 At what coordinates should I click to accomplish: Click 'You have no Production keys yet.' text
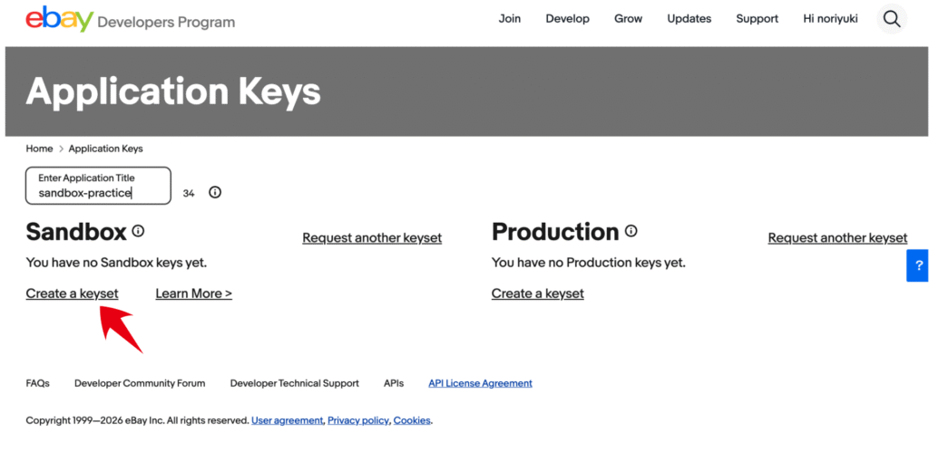click(x=588, y=263)
